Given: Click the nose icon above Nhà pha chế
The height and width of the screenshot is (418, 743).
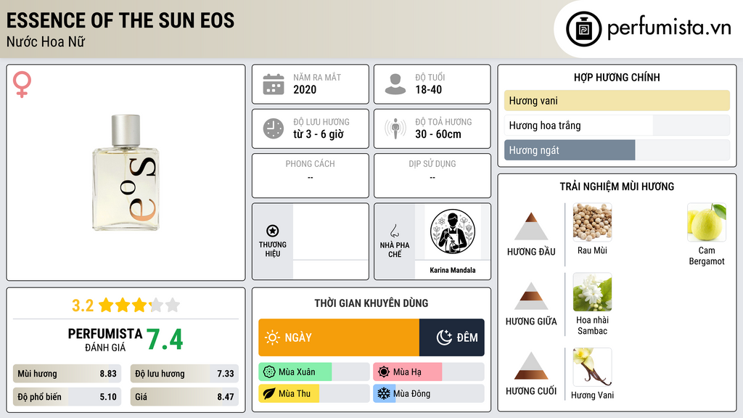Looking at the screenshot, I should tap(394, 231).
